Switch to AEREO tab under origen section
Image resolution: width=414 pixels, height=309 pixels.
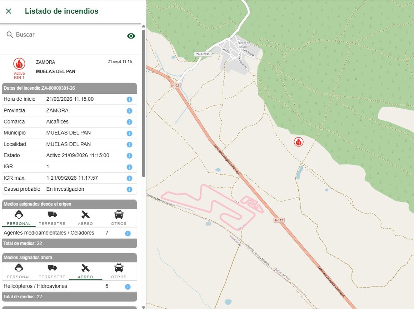tap(86, 218)
